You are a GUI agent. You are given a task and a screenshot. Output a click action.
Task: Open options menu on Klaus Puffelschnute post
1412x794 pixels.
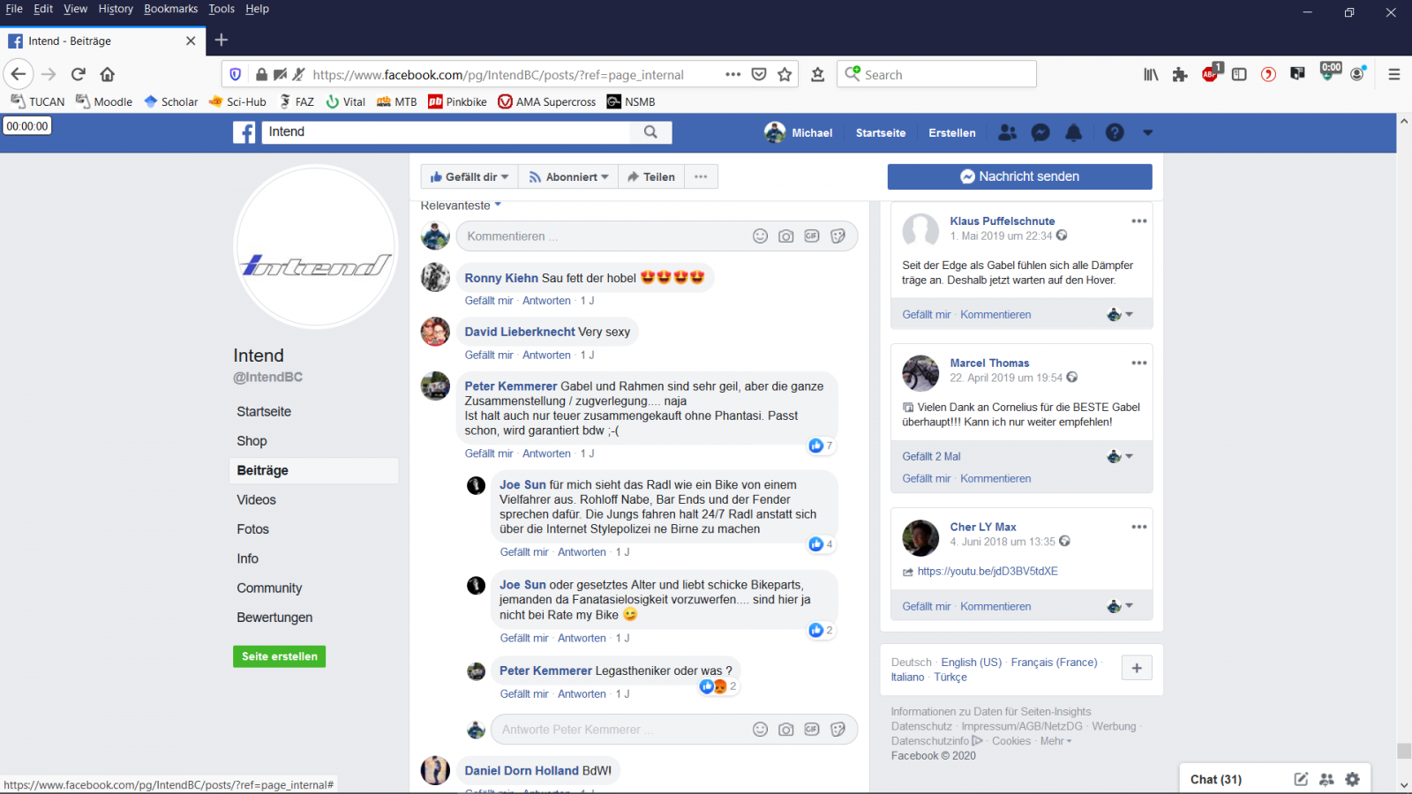pyautogui.click(x=1138, y=221)
